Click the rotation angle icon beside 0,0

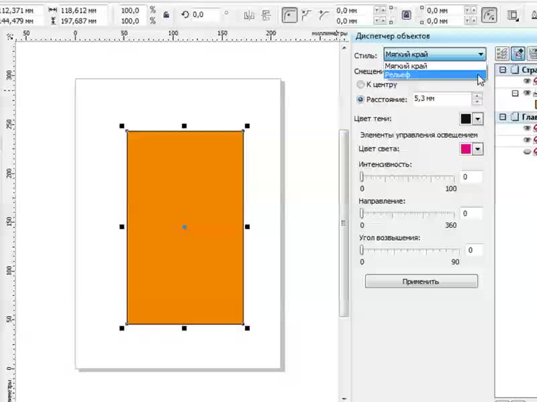coord(185,15)
